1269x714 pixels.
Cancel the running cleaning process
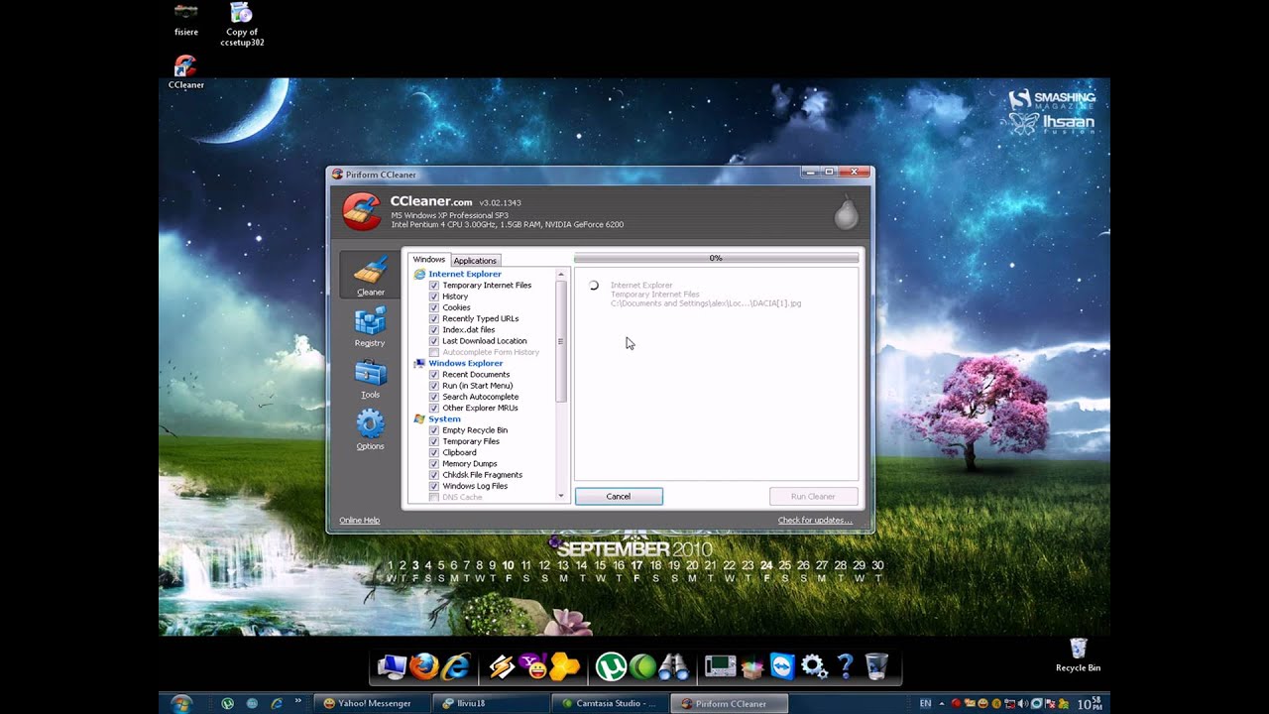point(619,496)
